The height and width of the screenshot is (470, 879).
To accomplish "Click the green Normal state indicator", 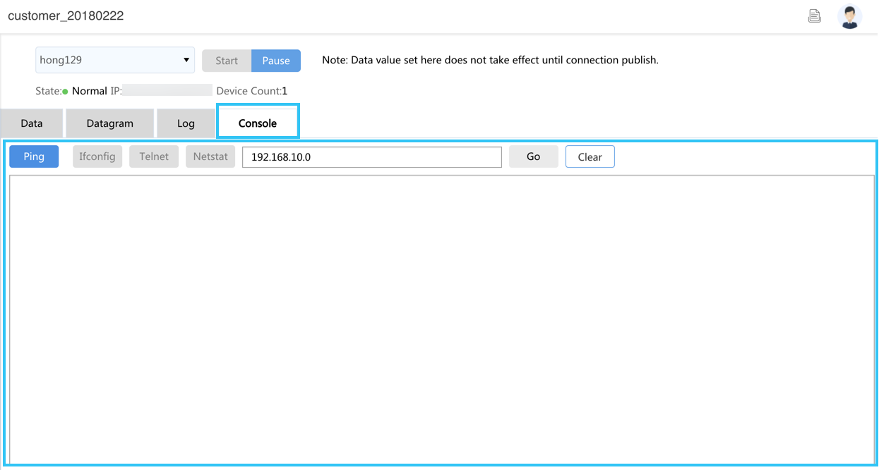I will (65, 92).
